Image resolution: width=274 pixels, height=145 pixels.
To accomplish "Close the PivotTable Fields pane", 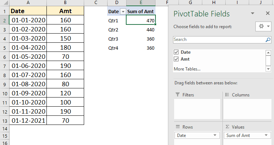I will (x=267, y=13).
